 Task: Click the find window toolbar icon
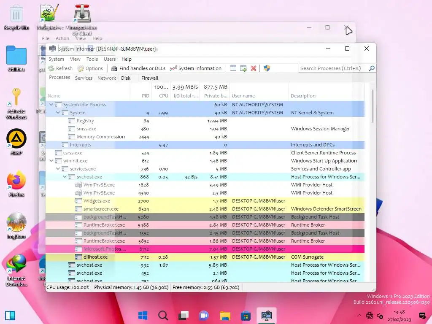point(233,68)
